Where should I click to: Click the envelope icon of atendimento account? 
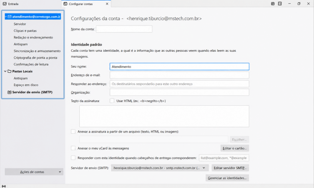point(10,17)
